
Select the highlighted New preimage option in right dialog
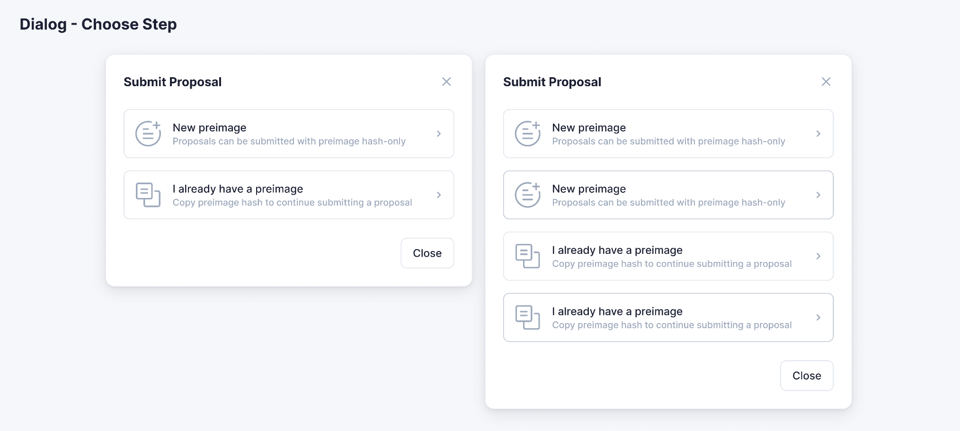pyautogui.click(x=668, y=195)
